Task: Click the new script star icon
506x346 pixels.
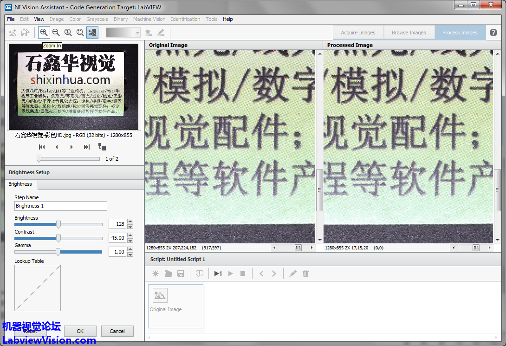Action: tap(156, 274)
